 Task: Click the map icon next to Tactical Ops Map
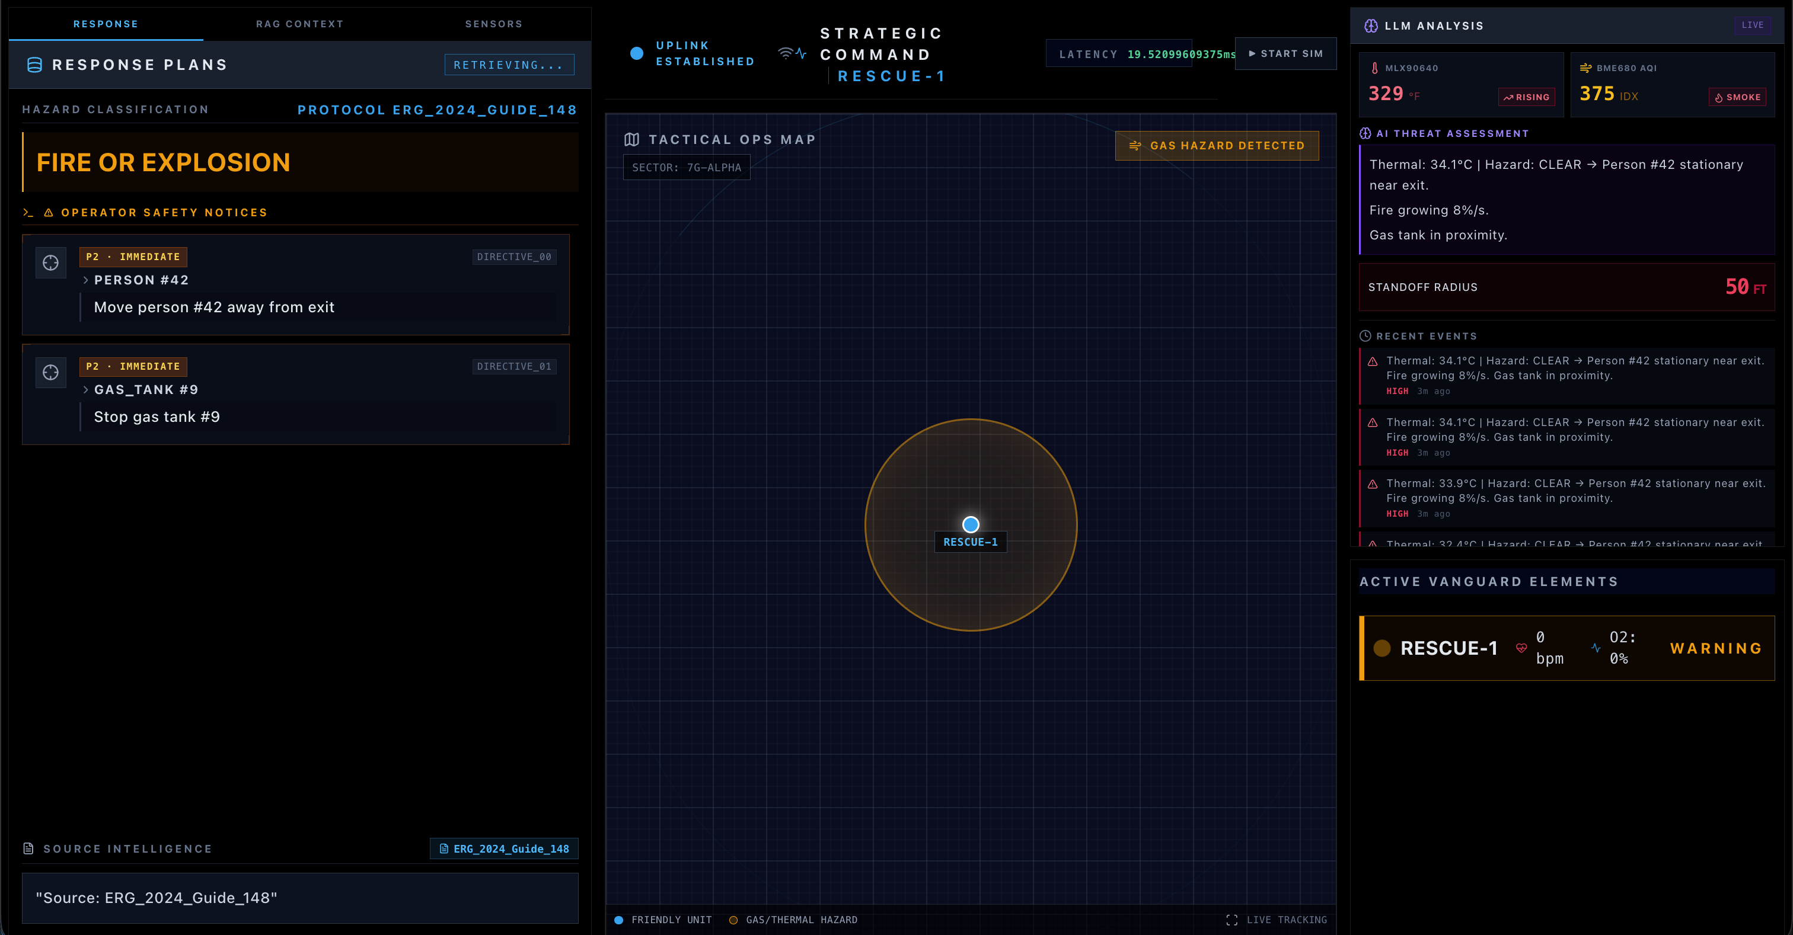tap(631, 140)
